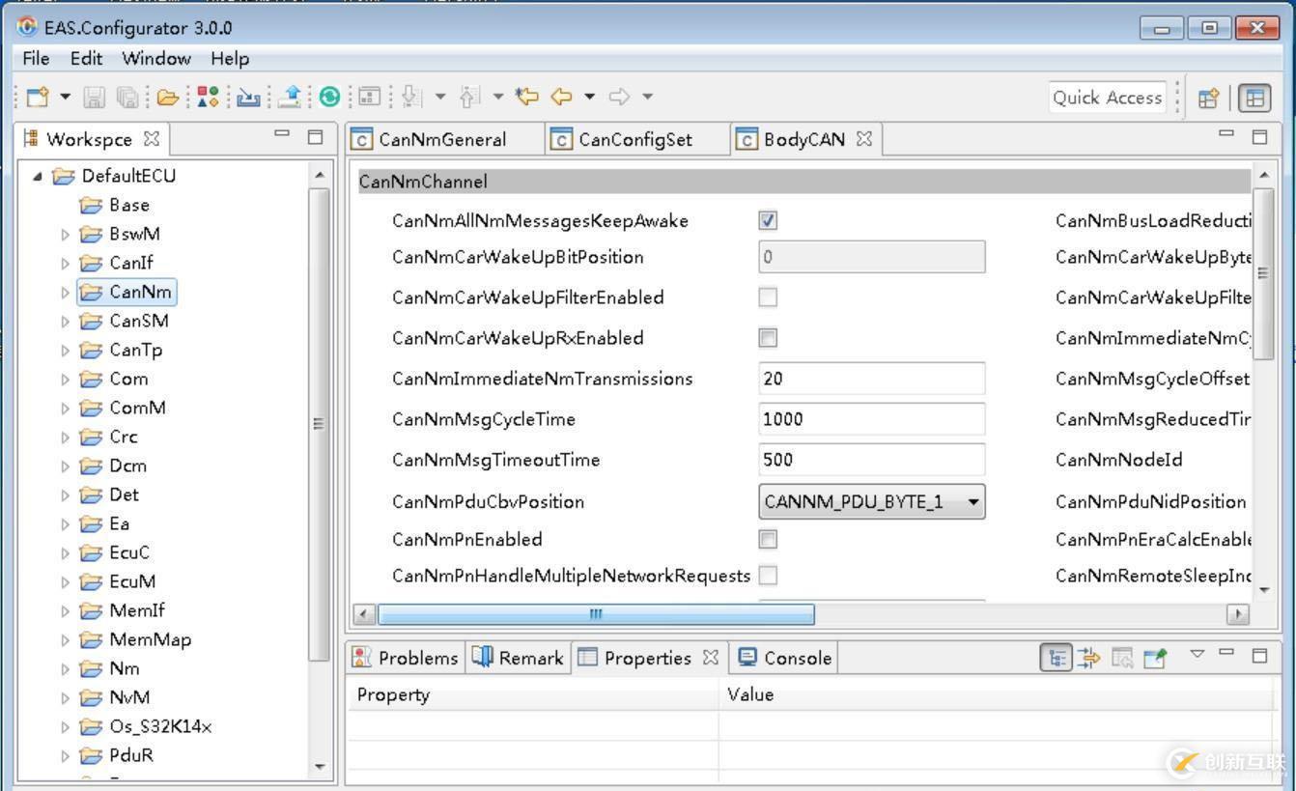This screenshot has height=791, width=1296.
Task: Collapse the DefaultECU tree node
Action: [38, 177]
